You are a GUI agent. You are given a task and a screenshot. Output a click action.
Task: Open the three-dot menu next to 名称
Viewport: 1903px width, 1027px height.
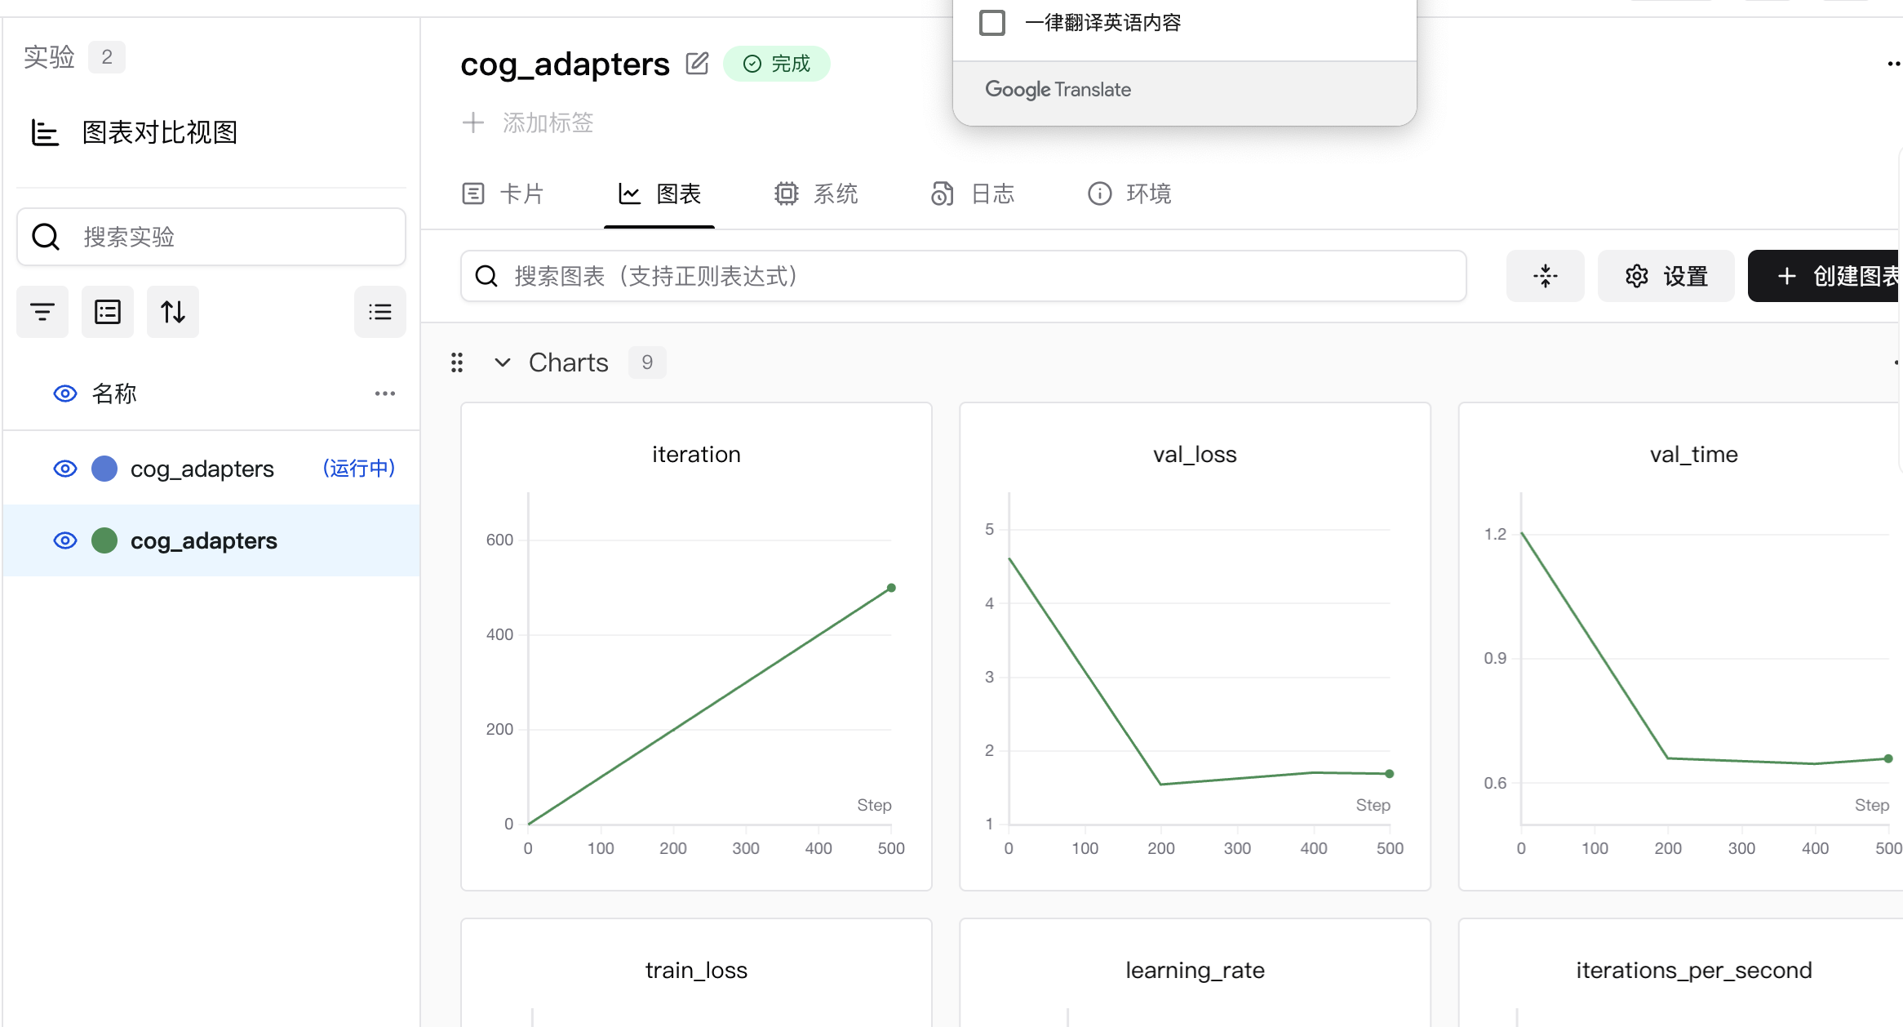click(384, 393)
